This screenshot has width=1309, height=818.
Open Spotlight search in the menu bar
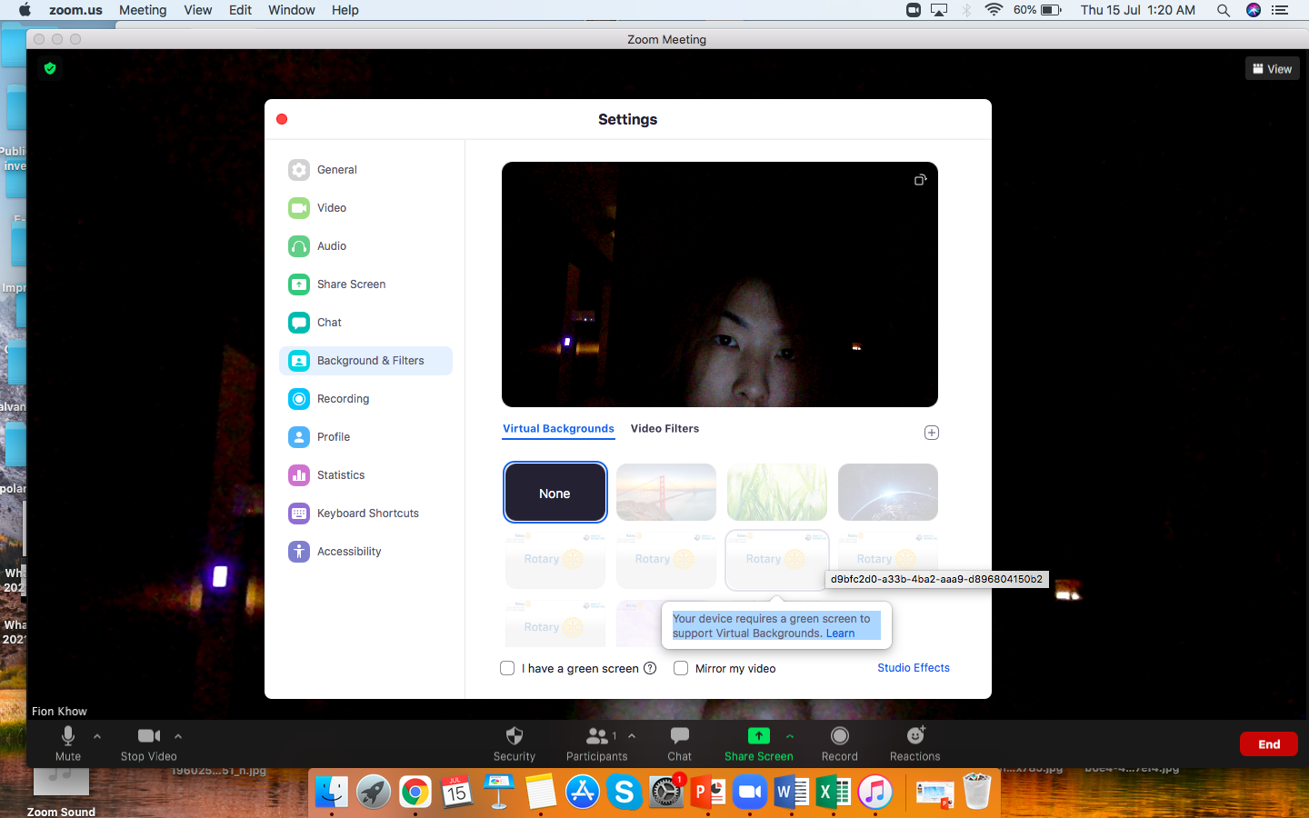coord(1224,10)
